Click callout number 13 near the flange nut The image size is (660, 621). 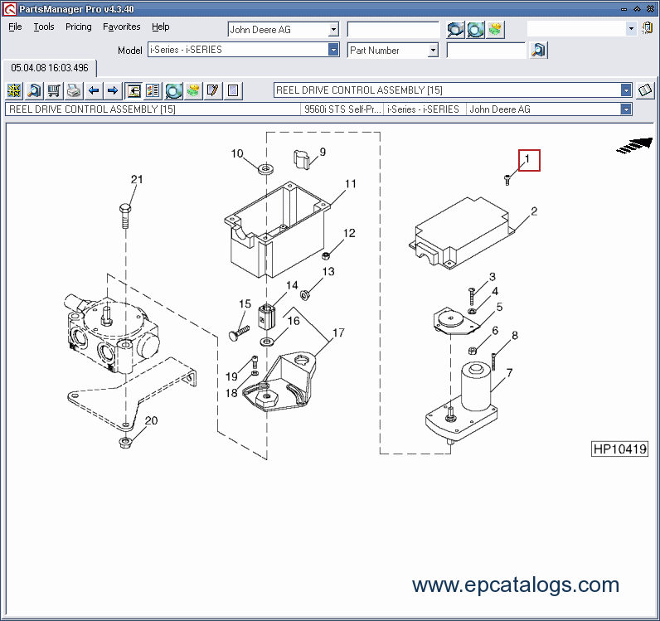[x=328, y=272]
